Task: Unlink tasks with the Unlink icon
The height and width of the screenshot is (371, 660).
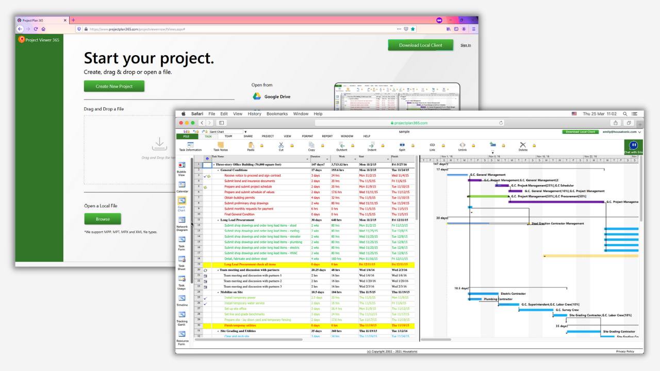Action: tap(463, 145)
